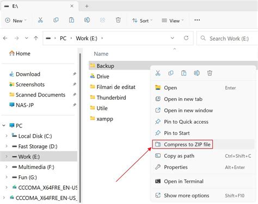
Task: Open the See more ellipsis menu
Action: pos(197,20)
